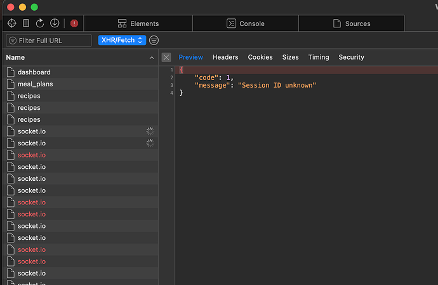Click the red close window button
The height and width of the screenshot is (285, 438).
(x=11, y=7)
